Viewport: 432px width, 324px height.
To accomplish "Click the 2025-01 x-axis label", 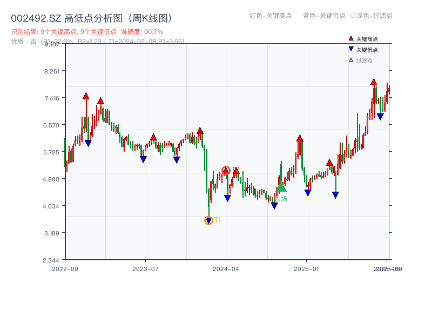I will click(306, 269).
